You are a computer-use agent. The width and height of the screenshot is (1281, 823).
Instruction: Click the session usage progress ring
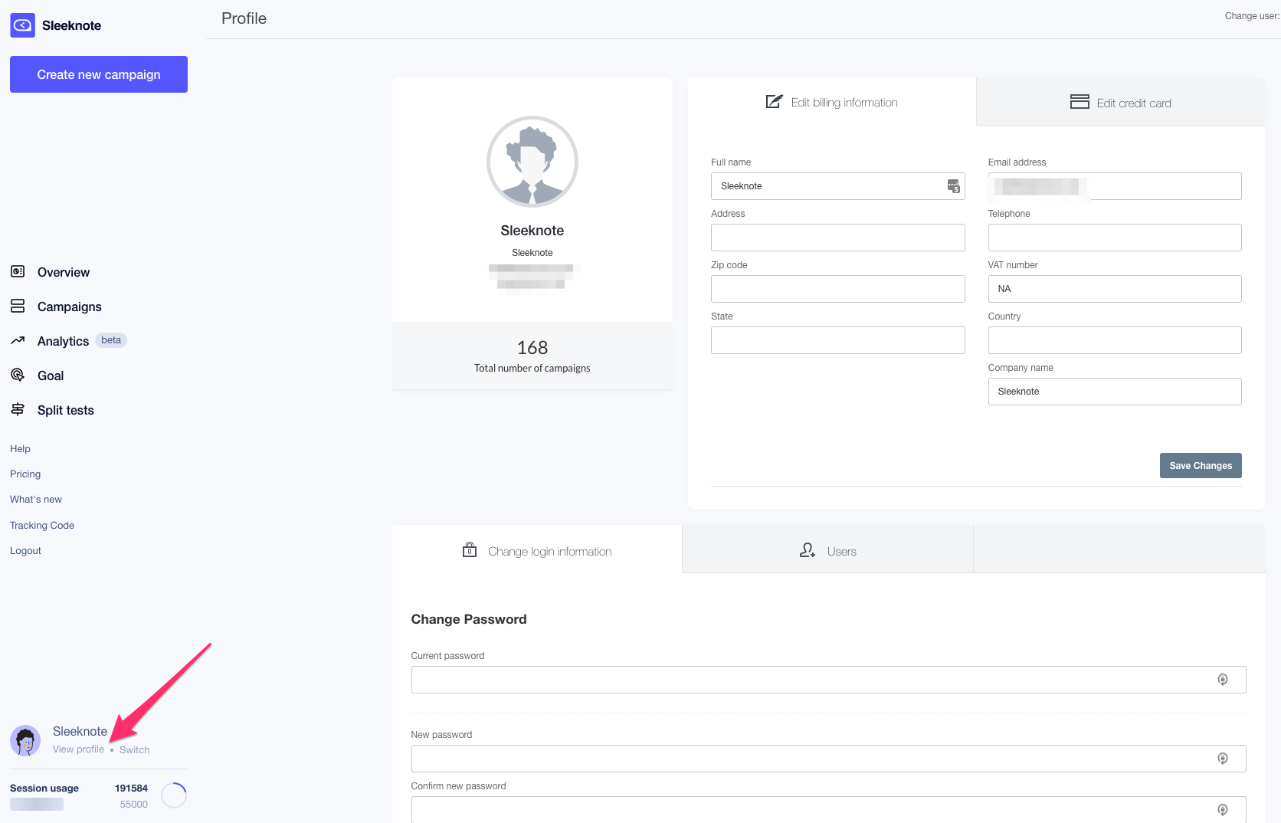174,795
